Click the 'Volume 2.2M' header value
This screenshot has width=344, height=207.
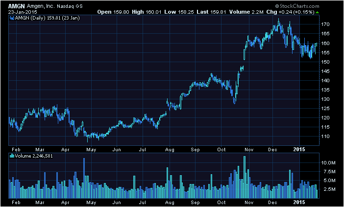246,12
